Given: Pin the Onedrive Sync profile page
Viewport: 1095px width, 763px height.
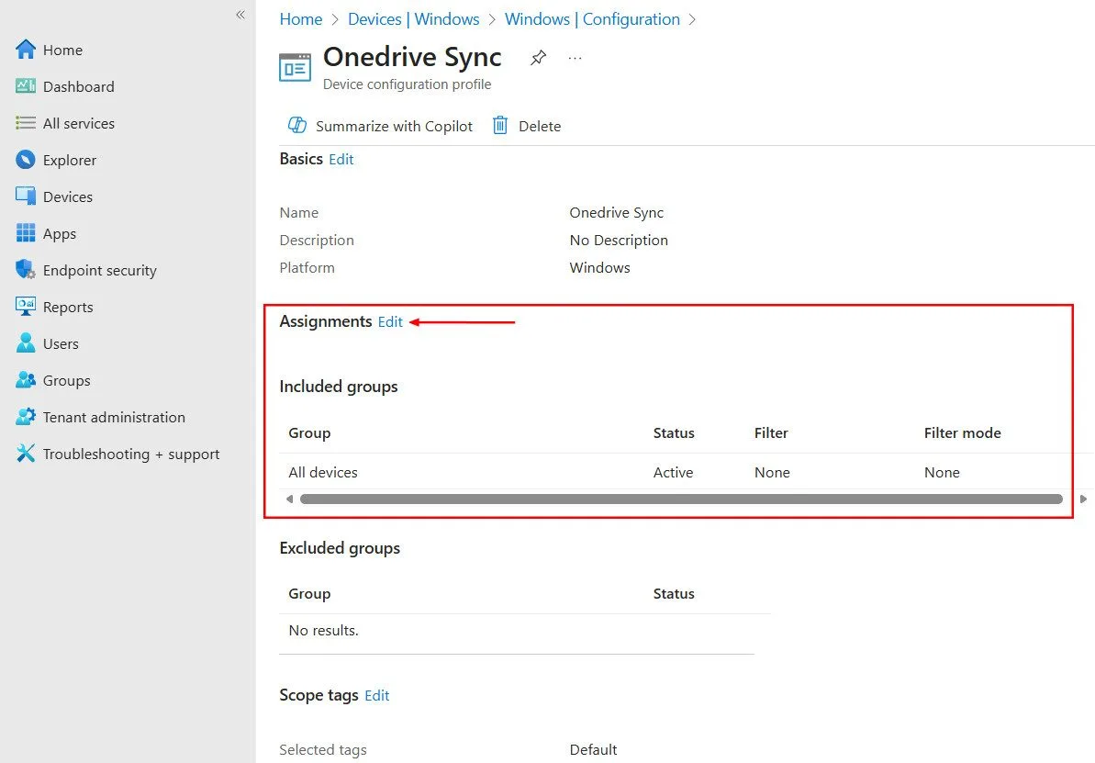Looking at the screenshot, I should [539, 57].
